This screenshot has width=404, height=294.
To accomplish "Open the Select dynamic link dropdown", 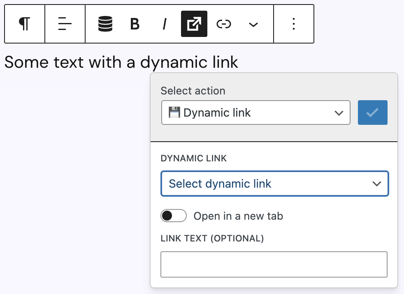I will [x=275, y=184].
